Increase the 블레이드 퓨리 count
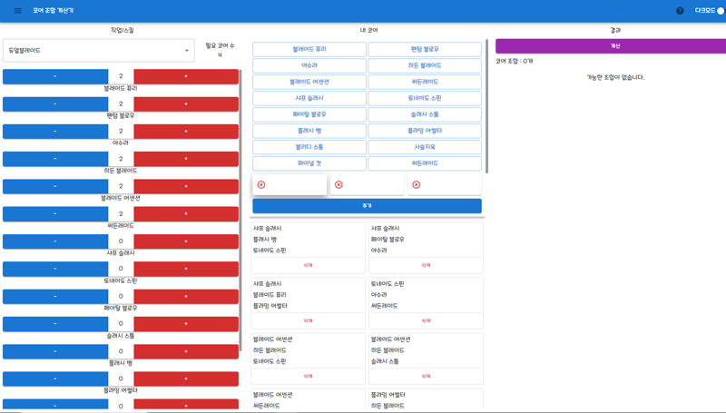The image size is (726, 413). click(x=186, y=76)
